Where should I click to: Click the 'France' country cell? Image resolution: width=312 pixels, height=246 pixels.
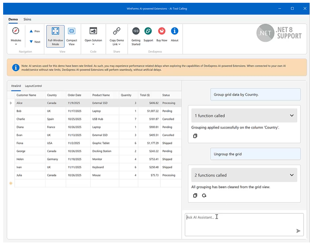click(55, 127)
